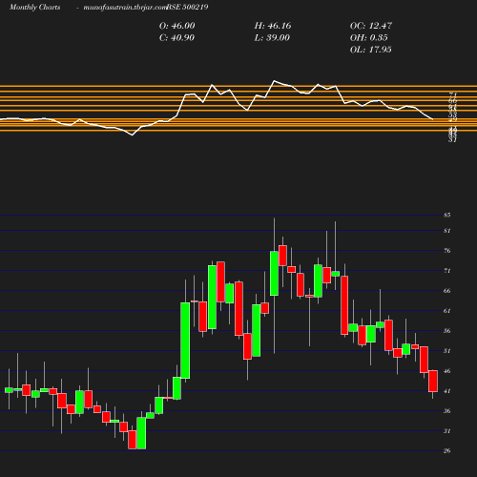Click the latest red candle at chart's end

click(433, 381)
